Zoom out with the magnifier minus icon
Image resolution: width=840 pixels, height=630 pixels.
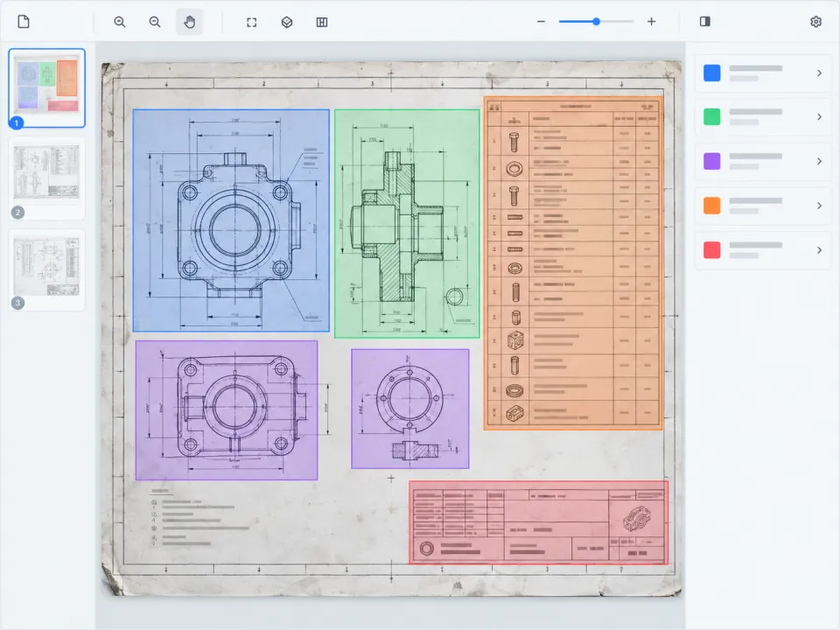[x=155, y=22]
